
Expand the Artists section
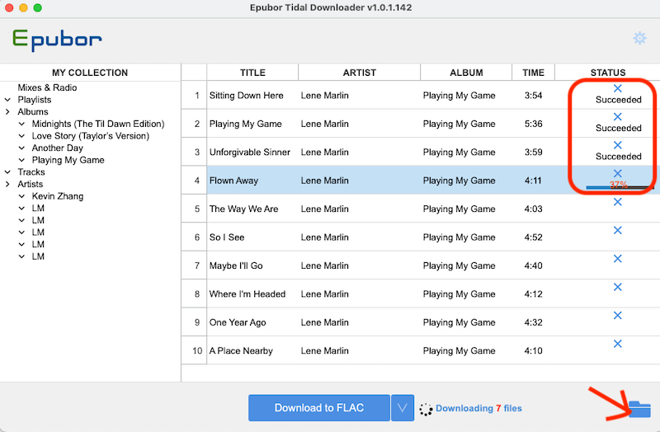tap(7, 184)
